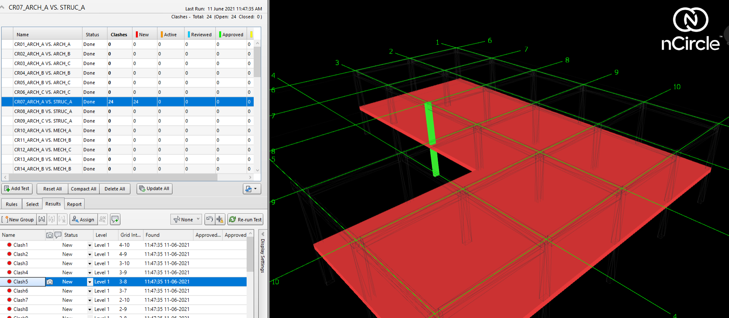Select the CR10_ARCH_A VS. MECH_A test row

click(42, 131)
